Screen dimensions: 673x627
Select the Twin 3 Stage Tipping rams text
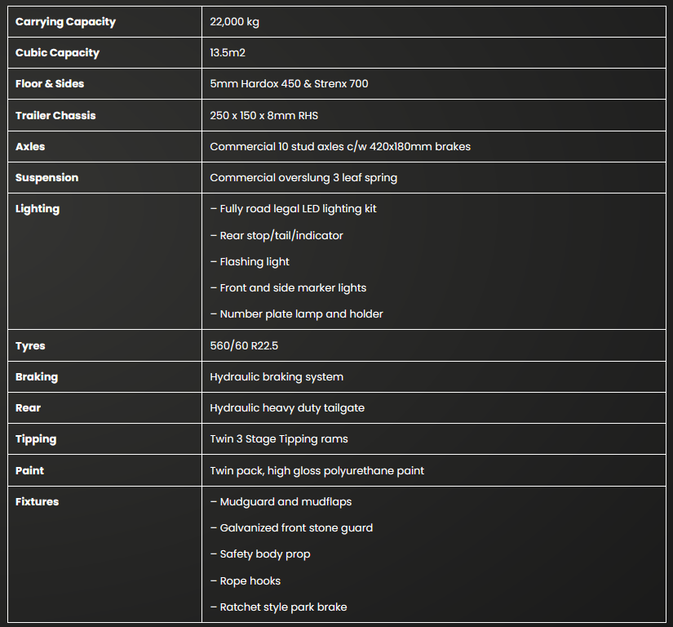[x=279, y=439]
